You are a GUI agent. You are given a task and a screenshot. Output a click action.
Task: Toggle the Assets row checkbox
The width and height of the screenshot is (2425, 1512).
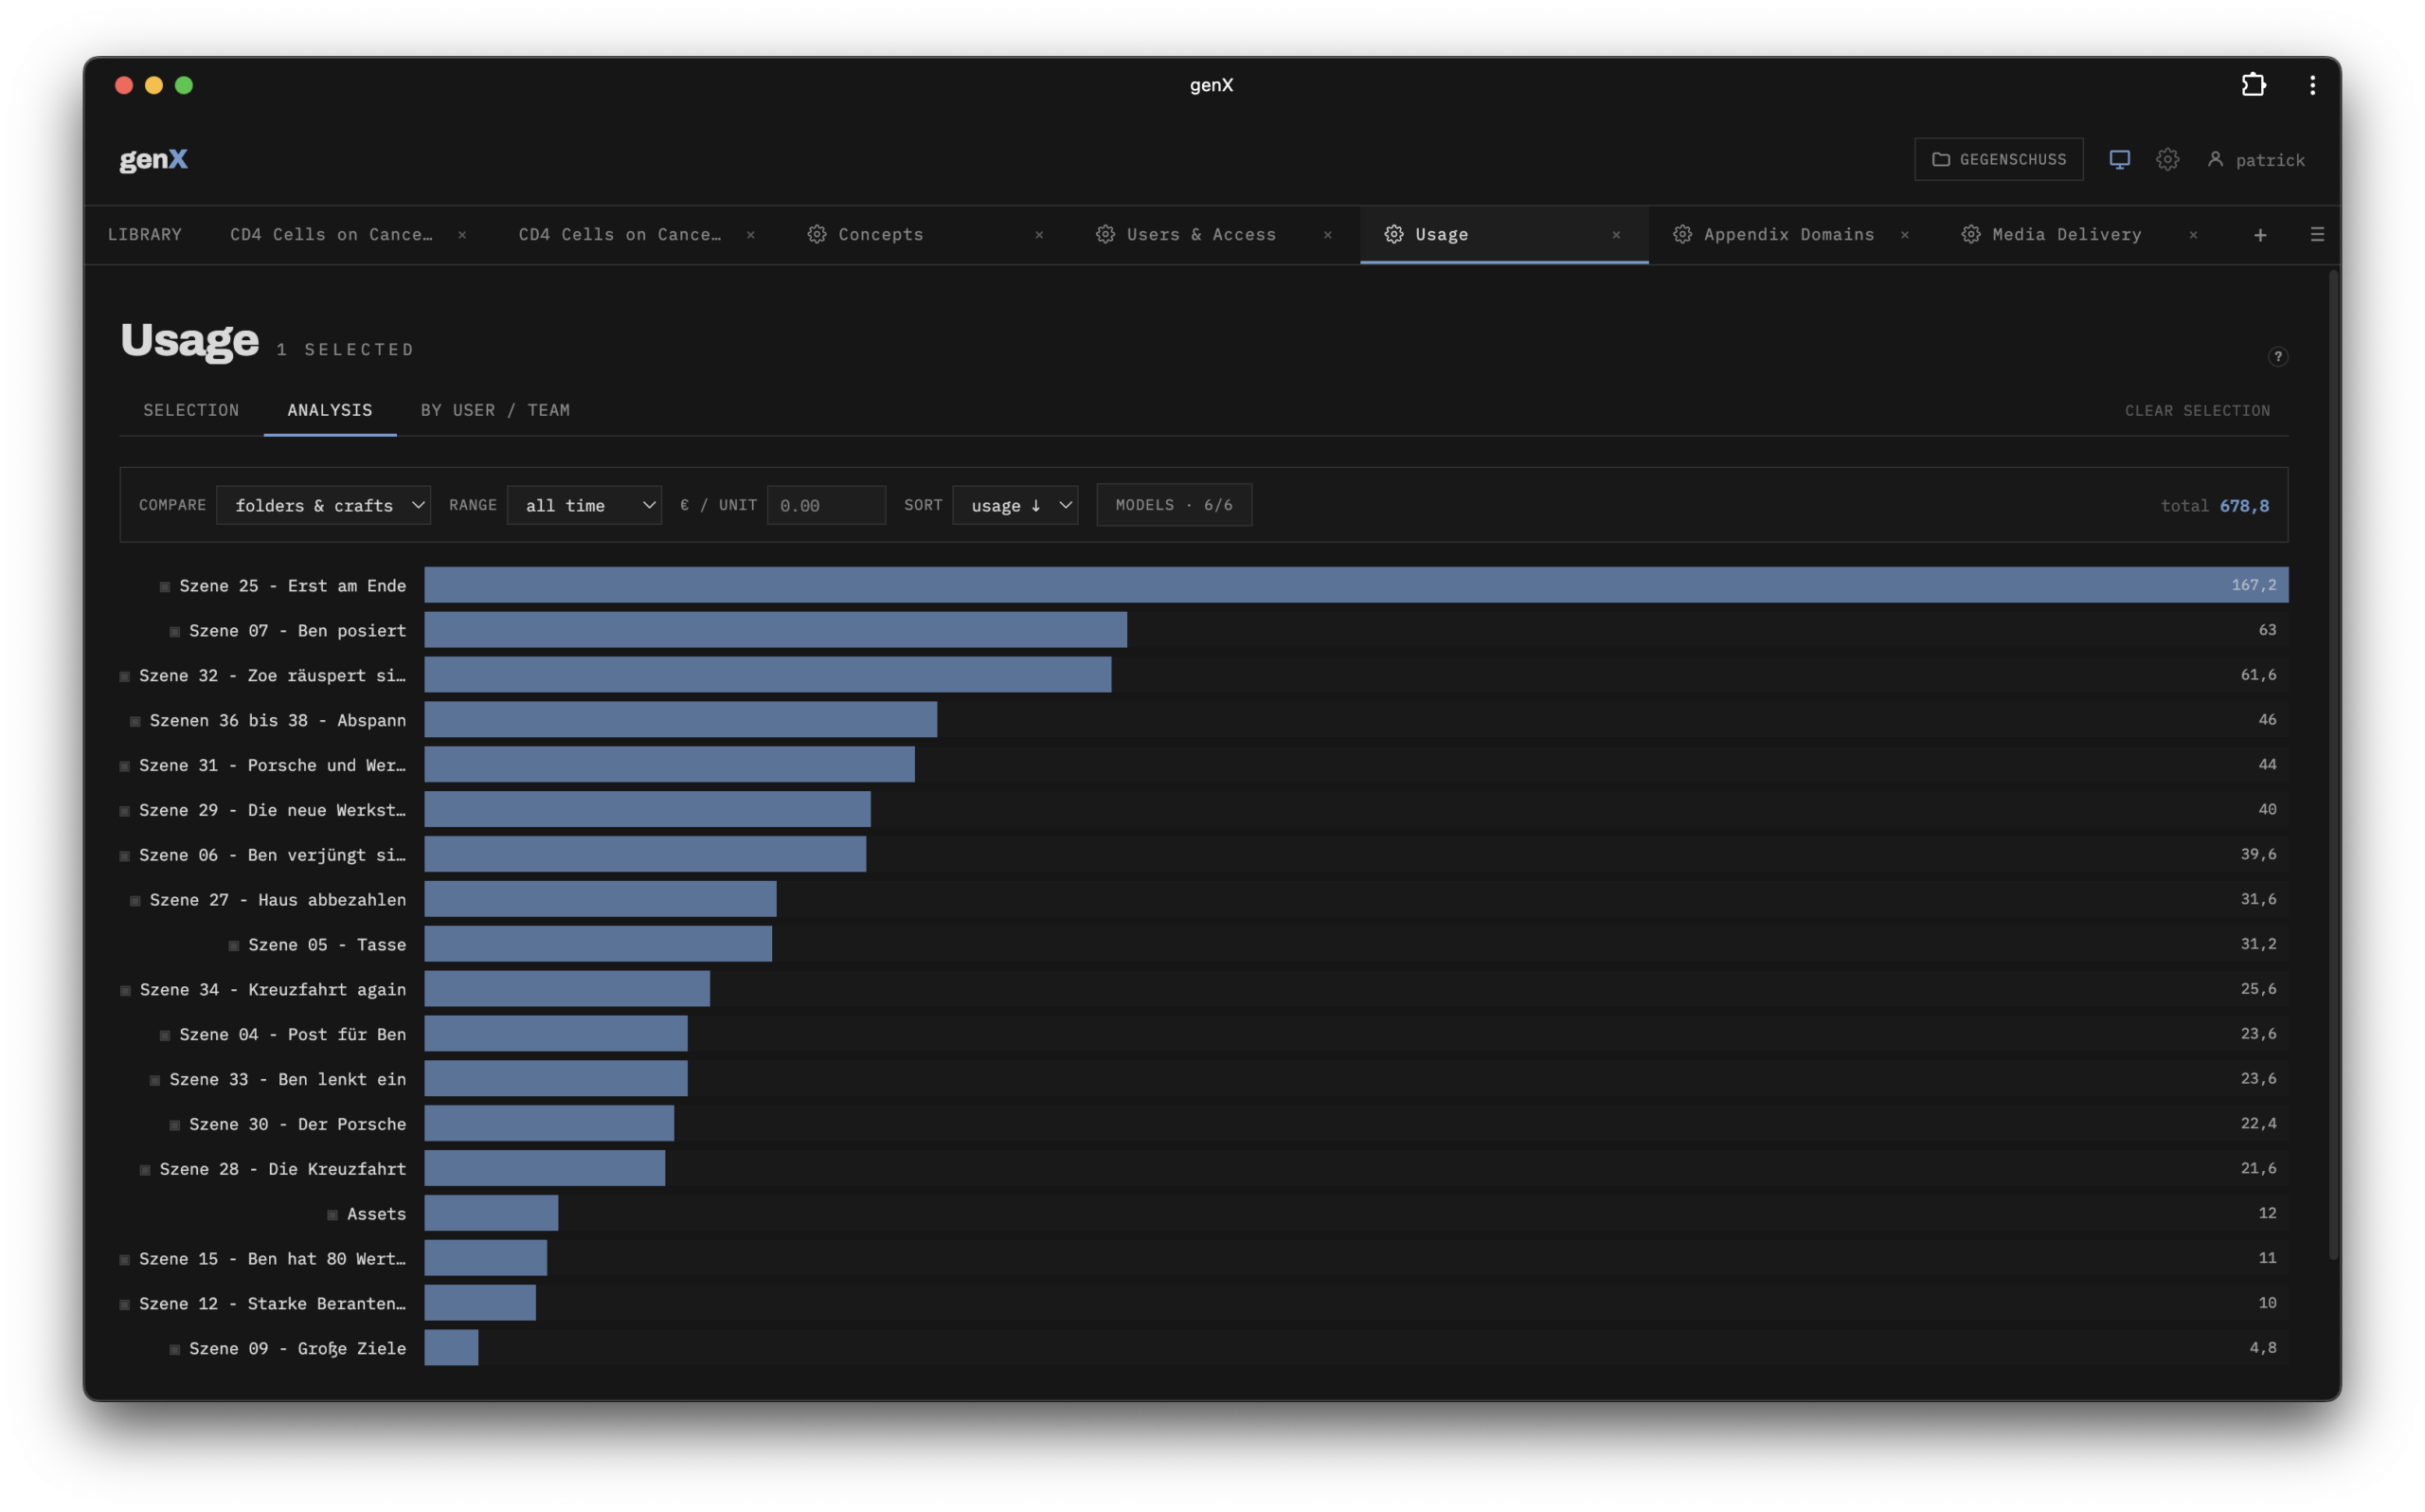click(332, 1215)
